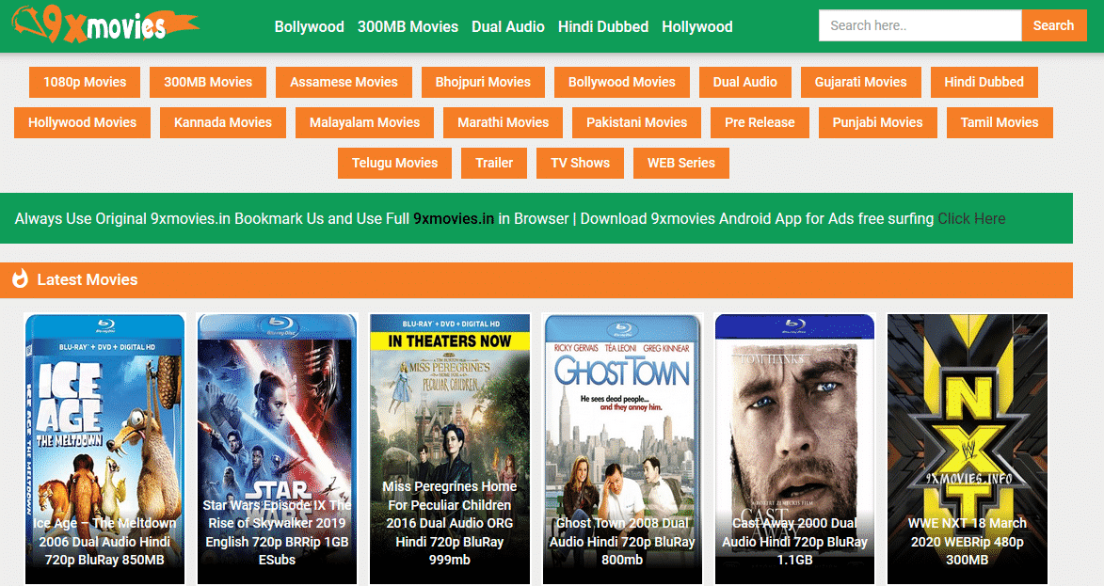This screenshot has width=1104, height=586.
Task: Select the Dual Audio category button
Action: pyautogui.click(x=744, y=83)
